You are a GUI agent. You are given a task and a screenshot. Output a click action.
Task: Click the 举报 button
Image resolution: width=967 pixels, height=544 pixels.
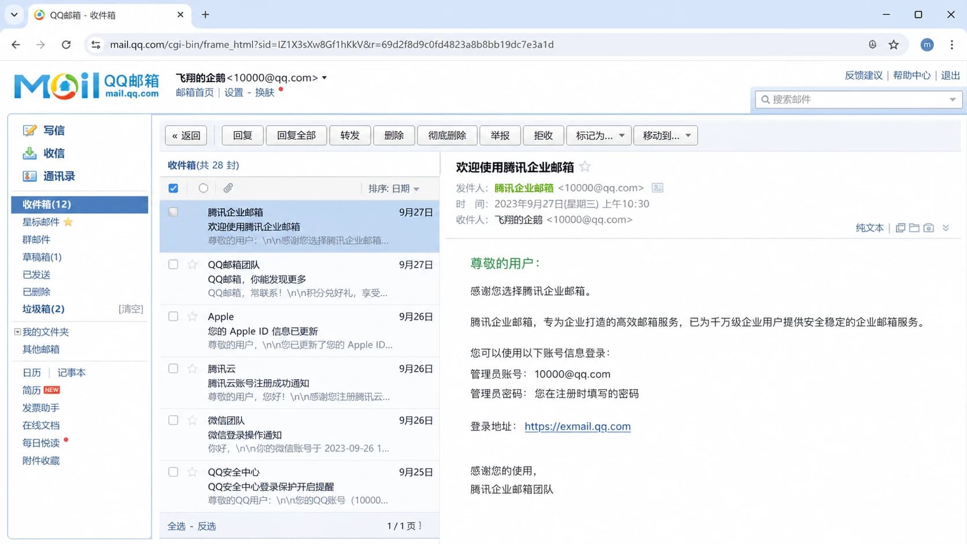[x=500, y=135]
